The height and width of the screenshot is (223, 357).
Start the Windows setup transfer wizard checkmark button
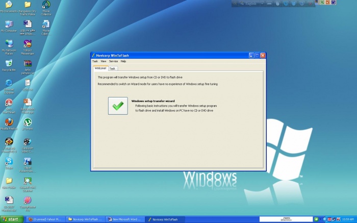pyautogui.click(x=118, y=106)
